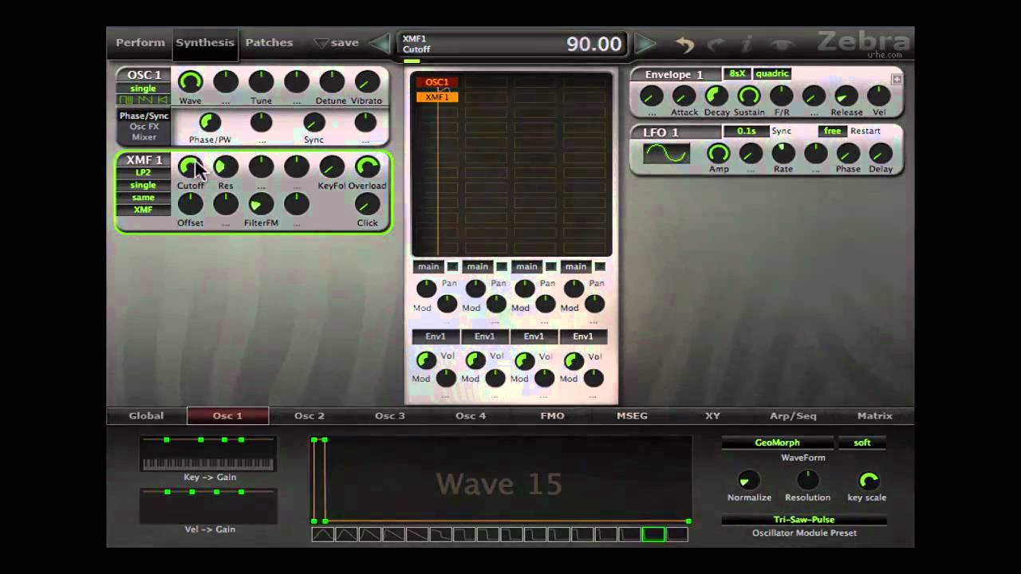Click the Vel -> Gain curve editor
Viewport: 1021px width, 574px height.
pyautogui.click(x=209, y=506)
